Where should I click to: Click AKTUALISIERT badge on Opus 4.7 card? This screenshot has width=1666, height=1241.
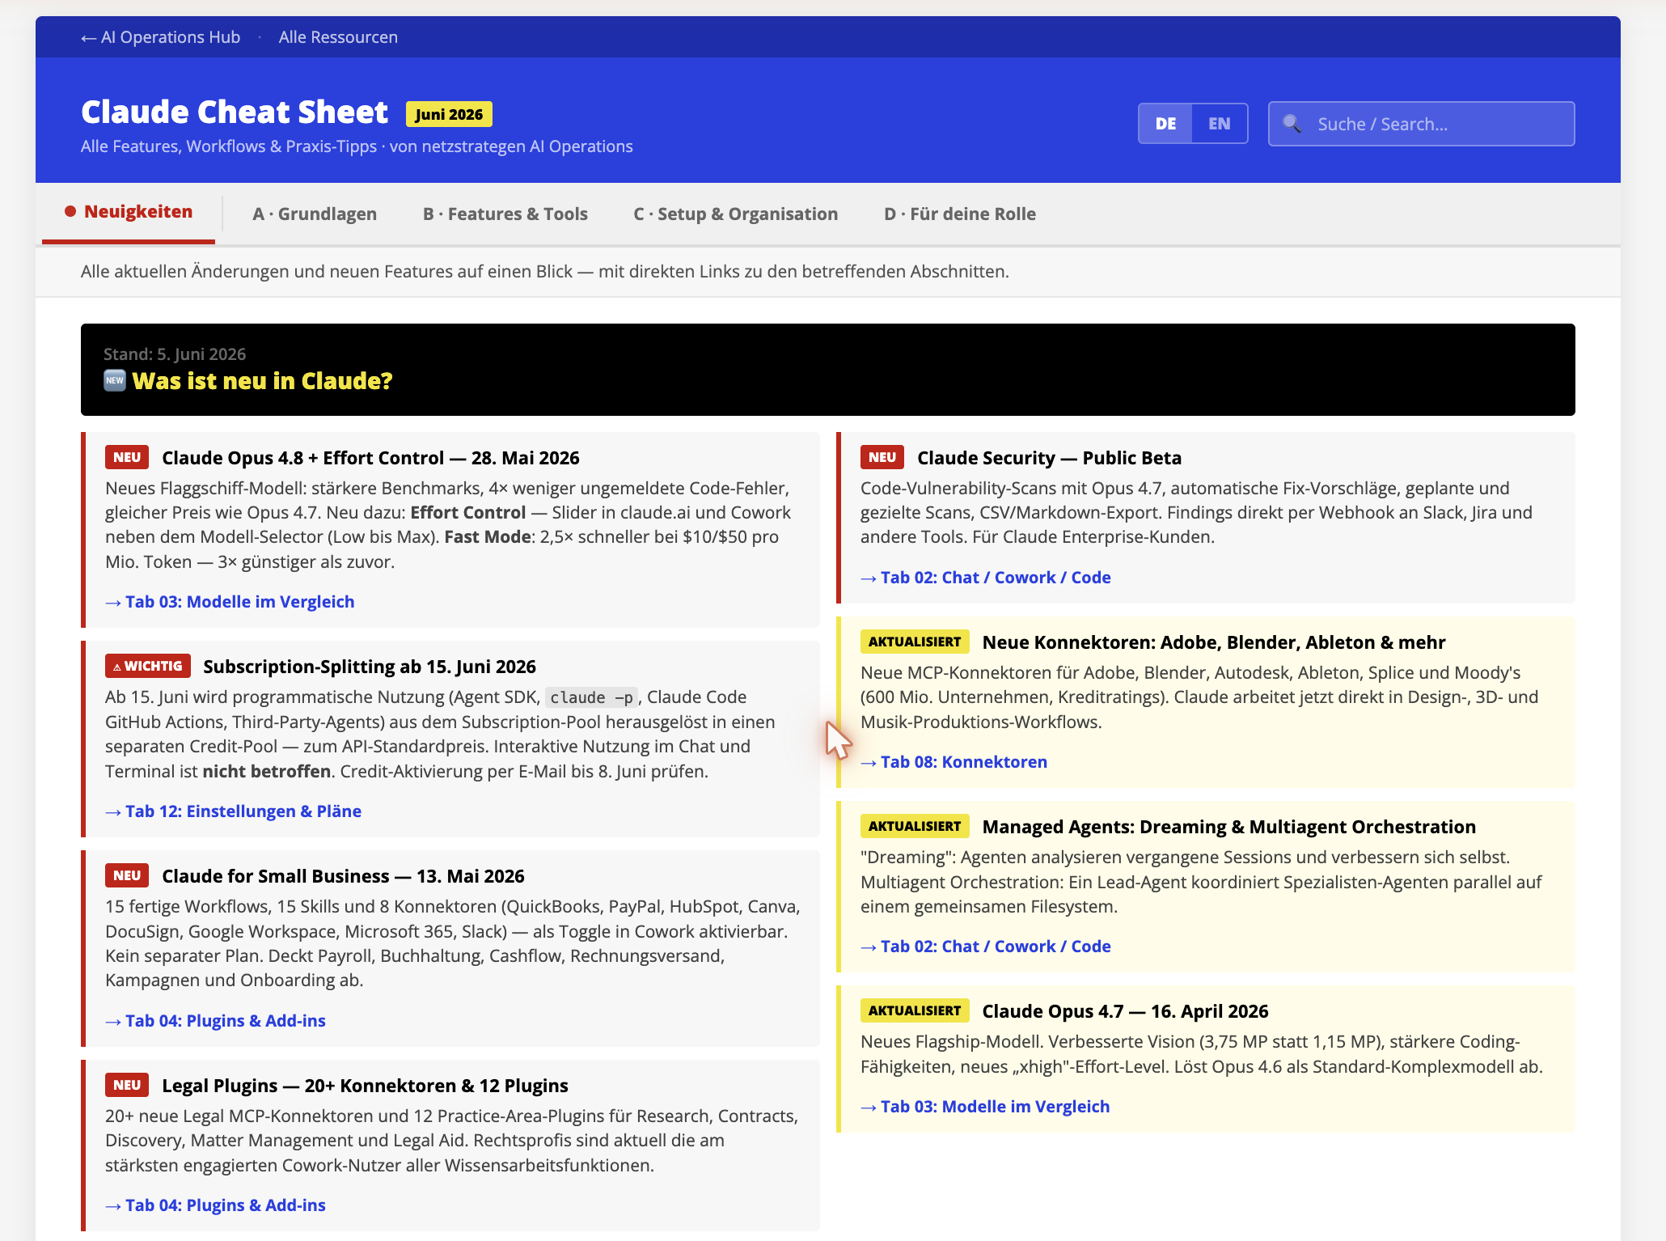tap(915, 1010)
